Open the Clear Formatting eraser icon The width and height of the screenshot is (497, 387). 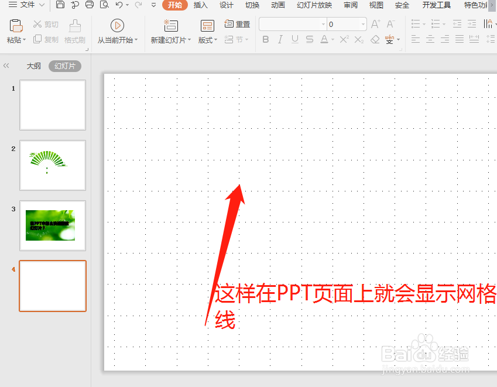point(374,40)
